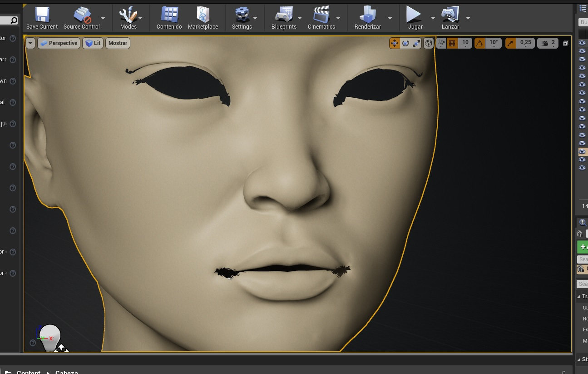The image size is (588, 374).
Task: Open the scale snap 0,25 menu
Action: click(525, 43)
